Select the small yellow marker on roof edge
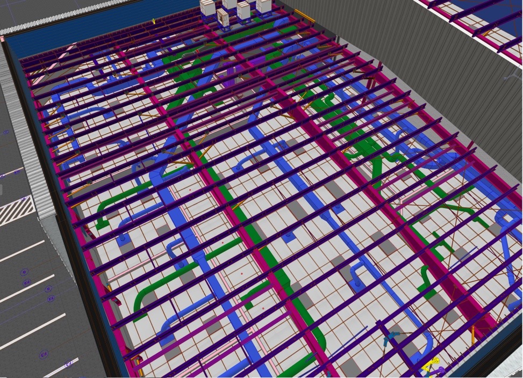523x378 pixels. point(153,21)
